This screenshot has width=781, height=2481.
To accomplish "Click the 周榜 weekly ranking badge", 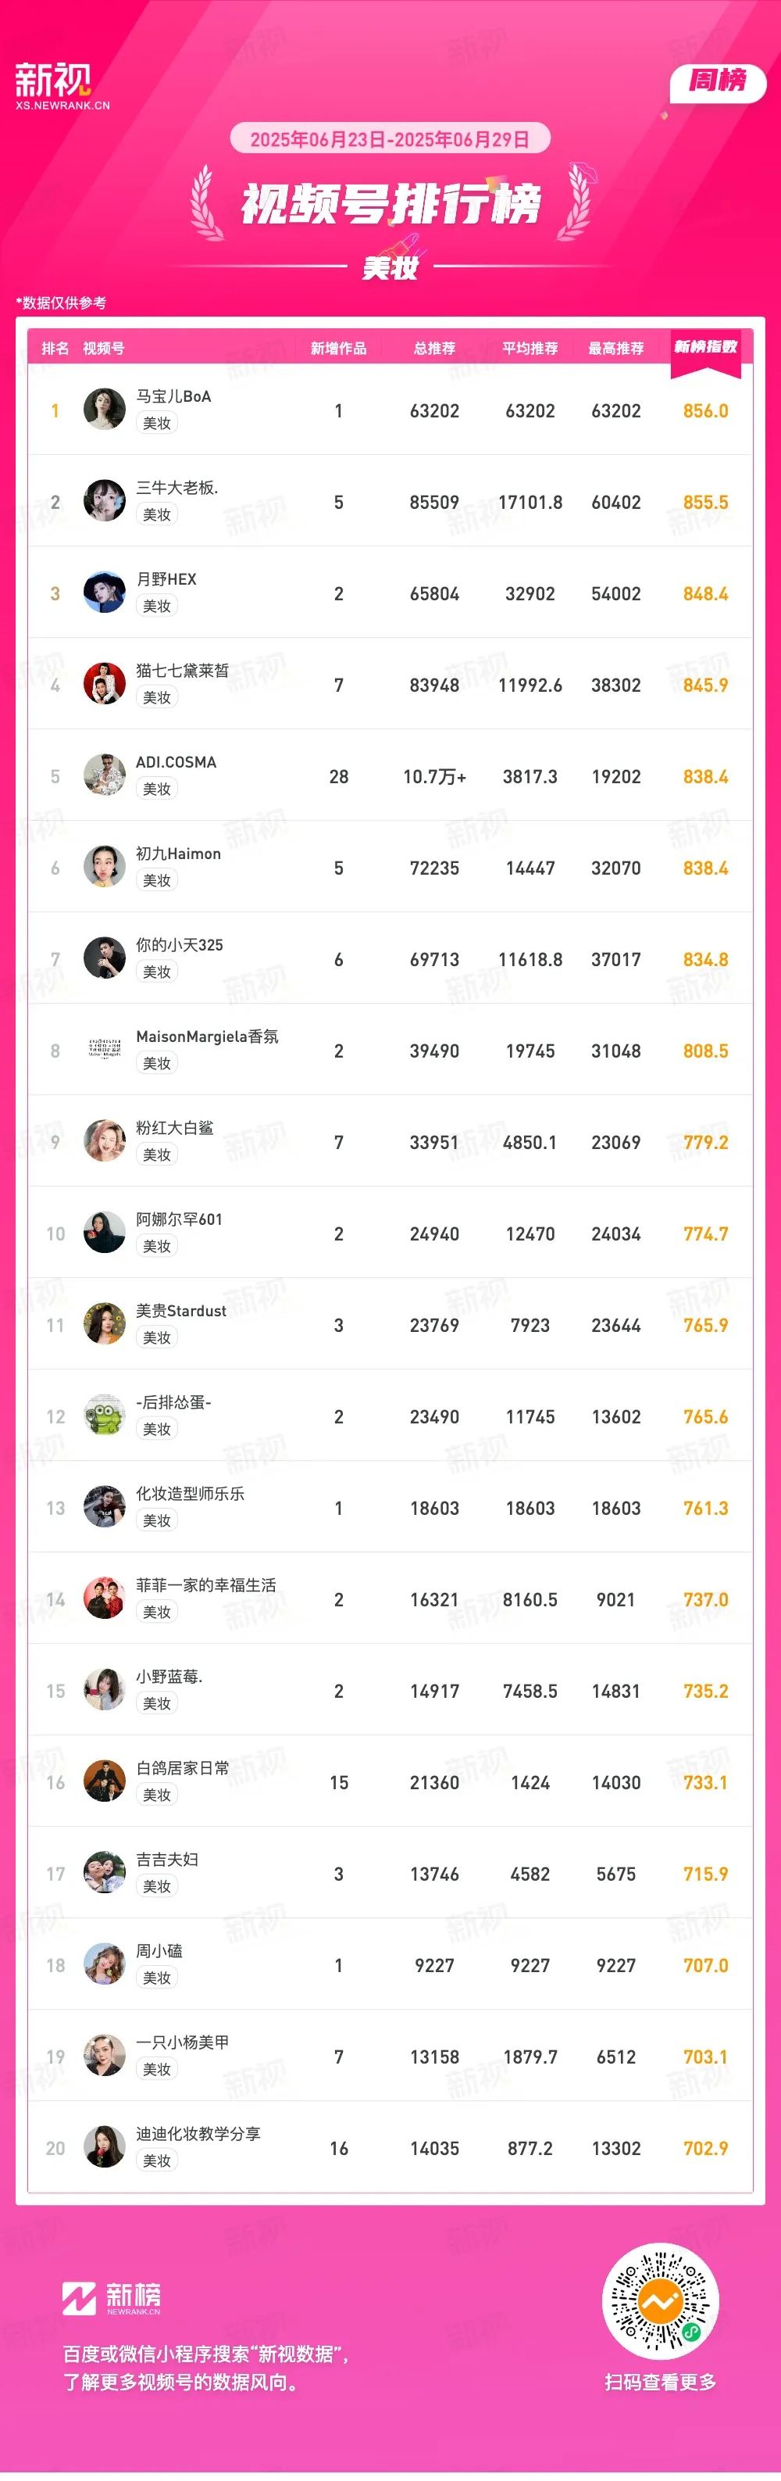I will pos(718,81).
